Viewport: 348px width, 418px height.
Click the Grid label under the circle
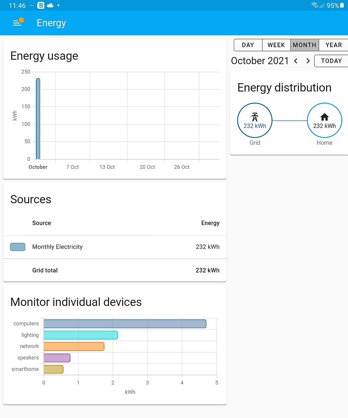pos(255,143)
